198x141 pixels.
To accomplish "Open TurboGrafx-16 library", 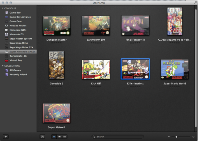I will [x=18, y=56].
